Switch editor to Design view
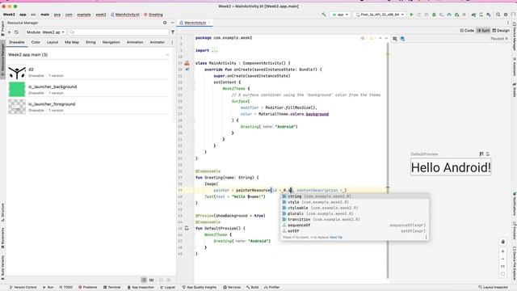Viewport: 517px width, 291px height. (501, 31)
